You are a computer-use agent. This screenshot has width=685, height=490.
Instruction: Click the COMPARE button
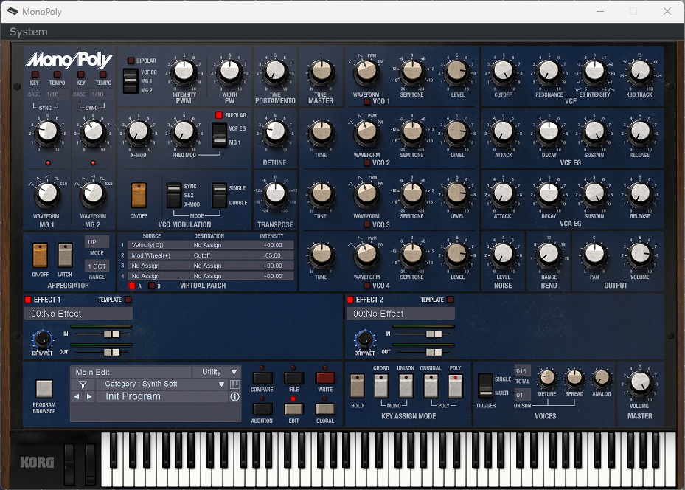click(262, 378)
